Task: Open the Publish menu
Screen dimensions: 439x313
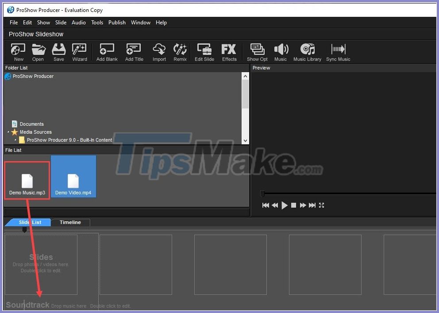Action: (x=117, y=22)
